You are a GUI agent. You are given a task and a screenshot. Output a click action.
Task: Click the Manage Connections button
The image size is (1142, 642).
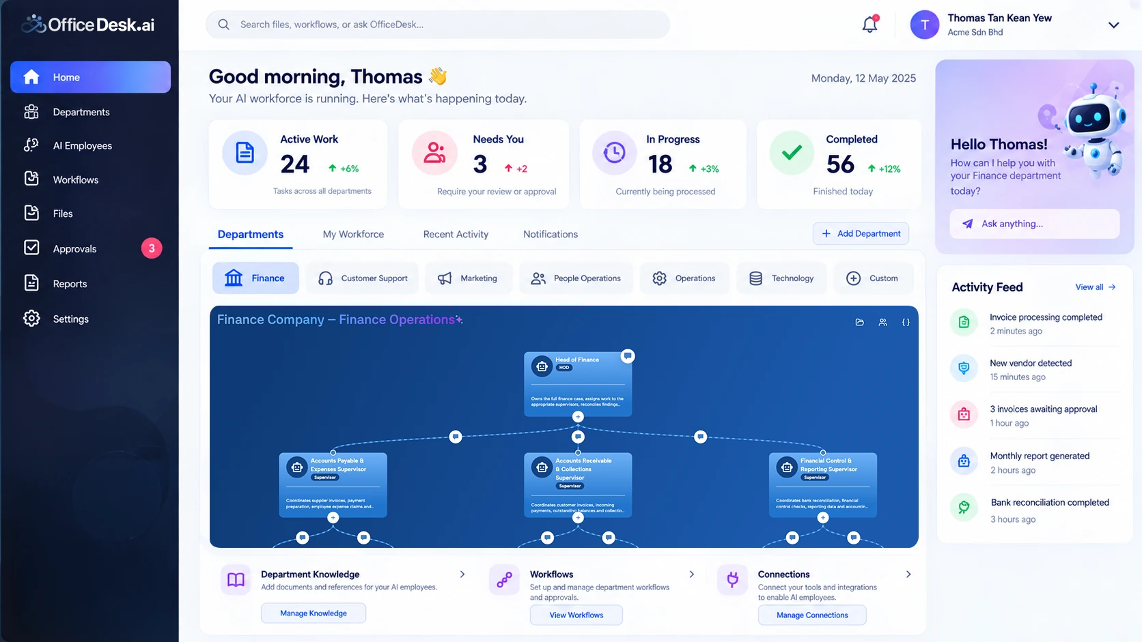(x=812, y=615)
